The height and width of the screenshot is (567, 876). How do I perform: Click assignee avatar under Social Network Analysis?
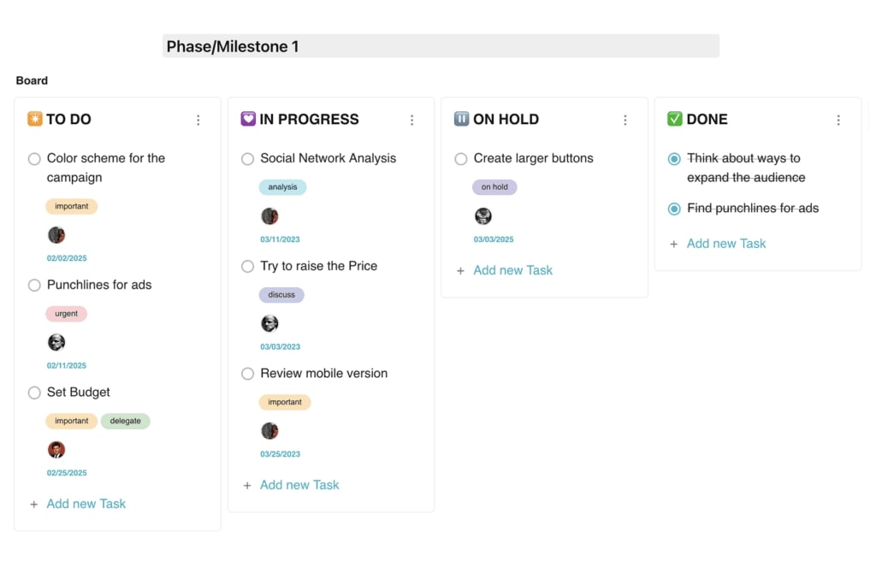(x=269, y=216)
